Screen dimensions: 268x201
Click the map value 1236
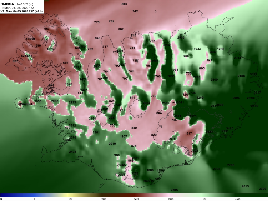221,49
